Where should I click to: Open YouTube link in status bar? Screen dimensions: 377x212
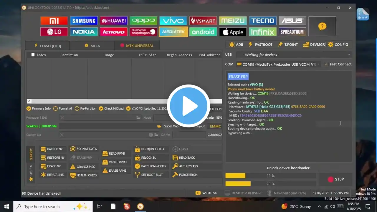[x=206, y=193]
